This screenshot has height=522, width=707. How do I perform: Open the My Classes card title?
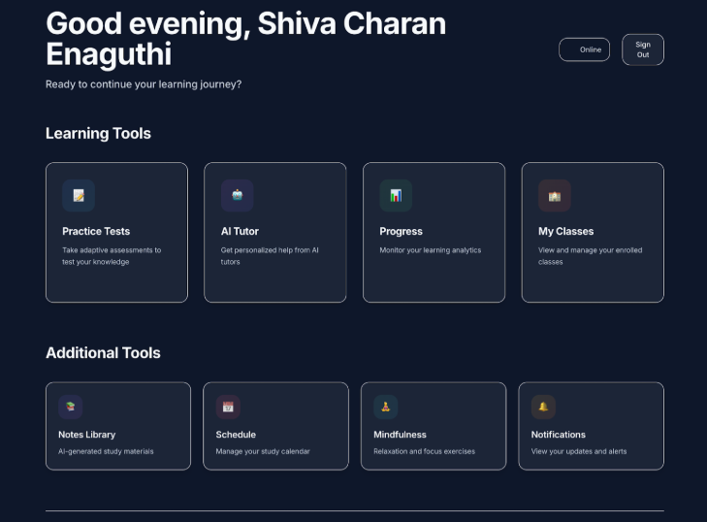pyautogui.click(x=565, y=231)
